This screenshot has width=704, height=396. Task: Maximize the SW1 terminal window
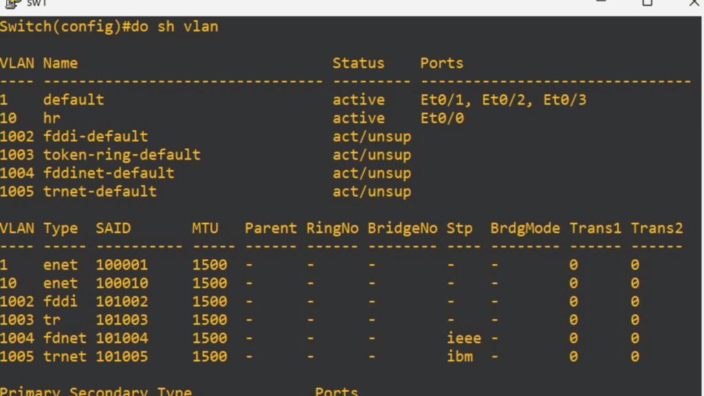click(647, 3)
